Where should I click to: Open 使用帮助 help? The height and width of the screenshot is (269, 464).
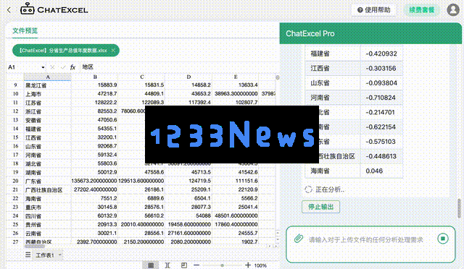[374, 10]
